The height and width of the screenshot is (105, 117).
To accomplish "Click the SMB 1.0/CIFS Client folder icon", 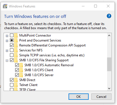I will pos(21,70).
